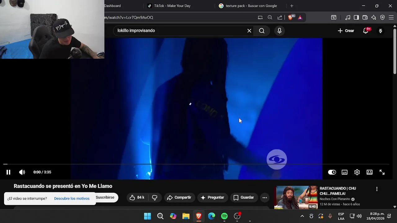The height and width of the screenshot is (223, 397).
Task: Switch player to default view mode
Action: click(369, 172)
